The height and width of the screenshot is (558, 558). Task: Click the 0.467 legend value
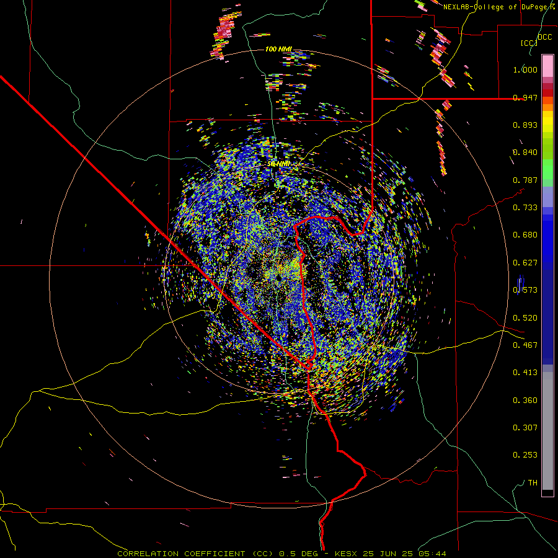click(x=525, y=345)
